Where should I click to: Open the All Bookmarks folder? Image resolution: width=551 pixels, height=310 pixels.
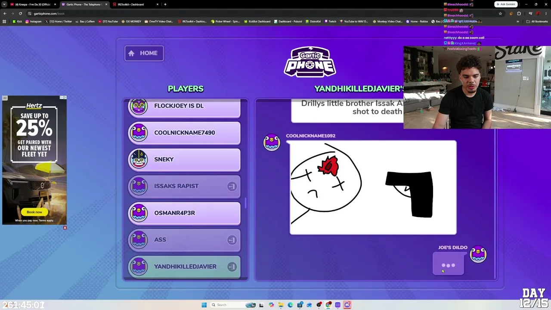click(x=538, y=22)
